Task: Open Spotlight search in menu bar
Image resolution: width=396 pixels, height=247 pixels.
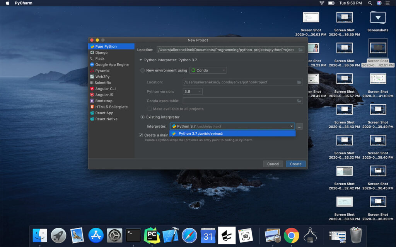Action: (x=370, y=3)
